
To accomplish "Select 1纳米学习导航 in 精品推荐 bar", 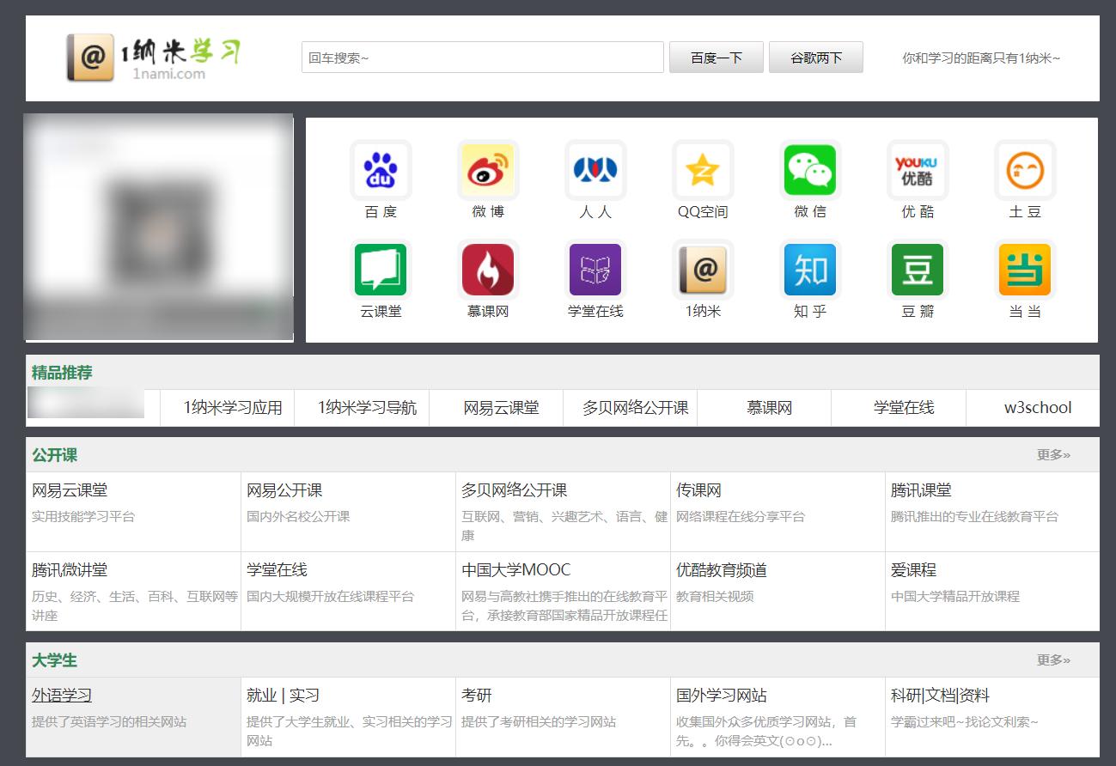I will (x=362, y=408).
